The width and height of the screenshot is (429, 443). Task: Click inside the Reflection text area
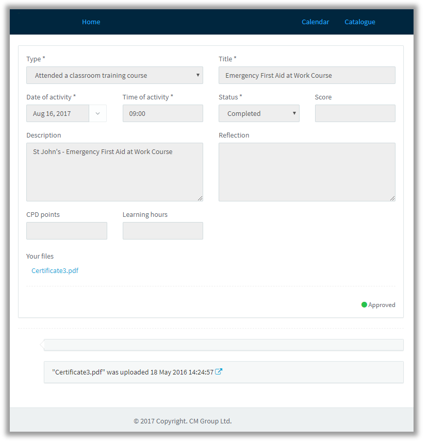(307, 172)
